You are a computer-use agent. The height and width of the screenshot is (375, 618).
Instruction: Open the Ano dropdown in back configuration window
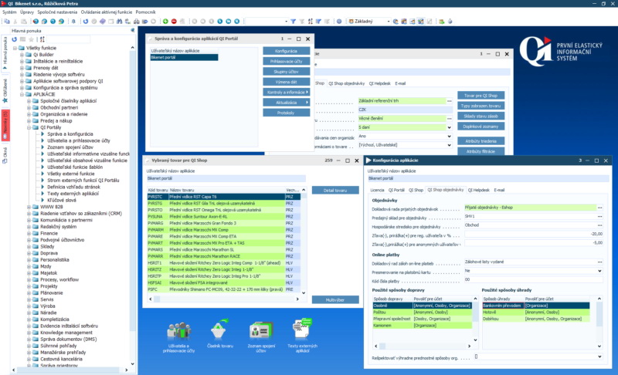[449, 136]
